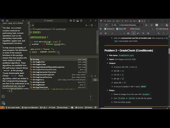
Task: Click the browser address bar file path
Action: 128,25
